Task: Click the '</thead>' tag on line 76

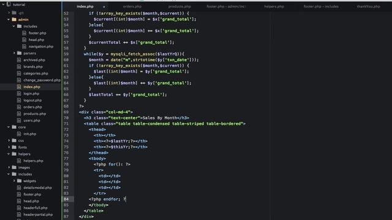Action: pos(99,153)
